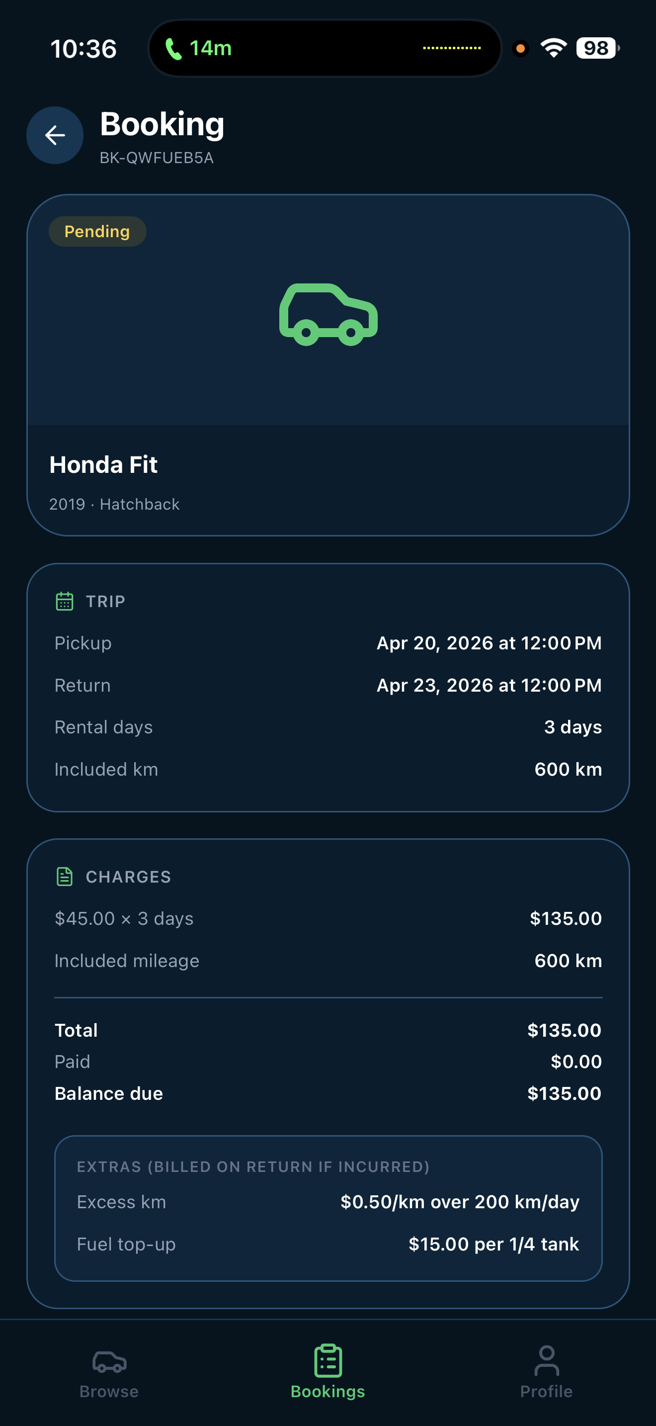The width and height of the screenshot is (656, 1426).
Task: Tap the Bookings clipboard icon
Action: pos(328,1361)
